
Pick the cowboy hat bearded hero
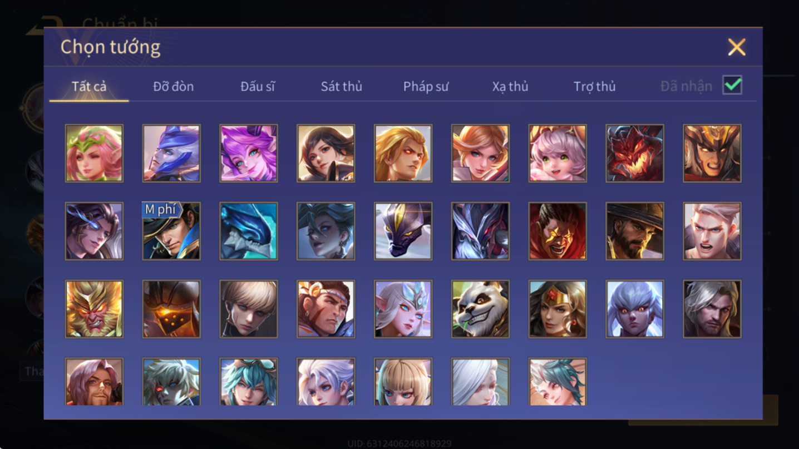(x=635, y=231)
